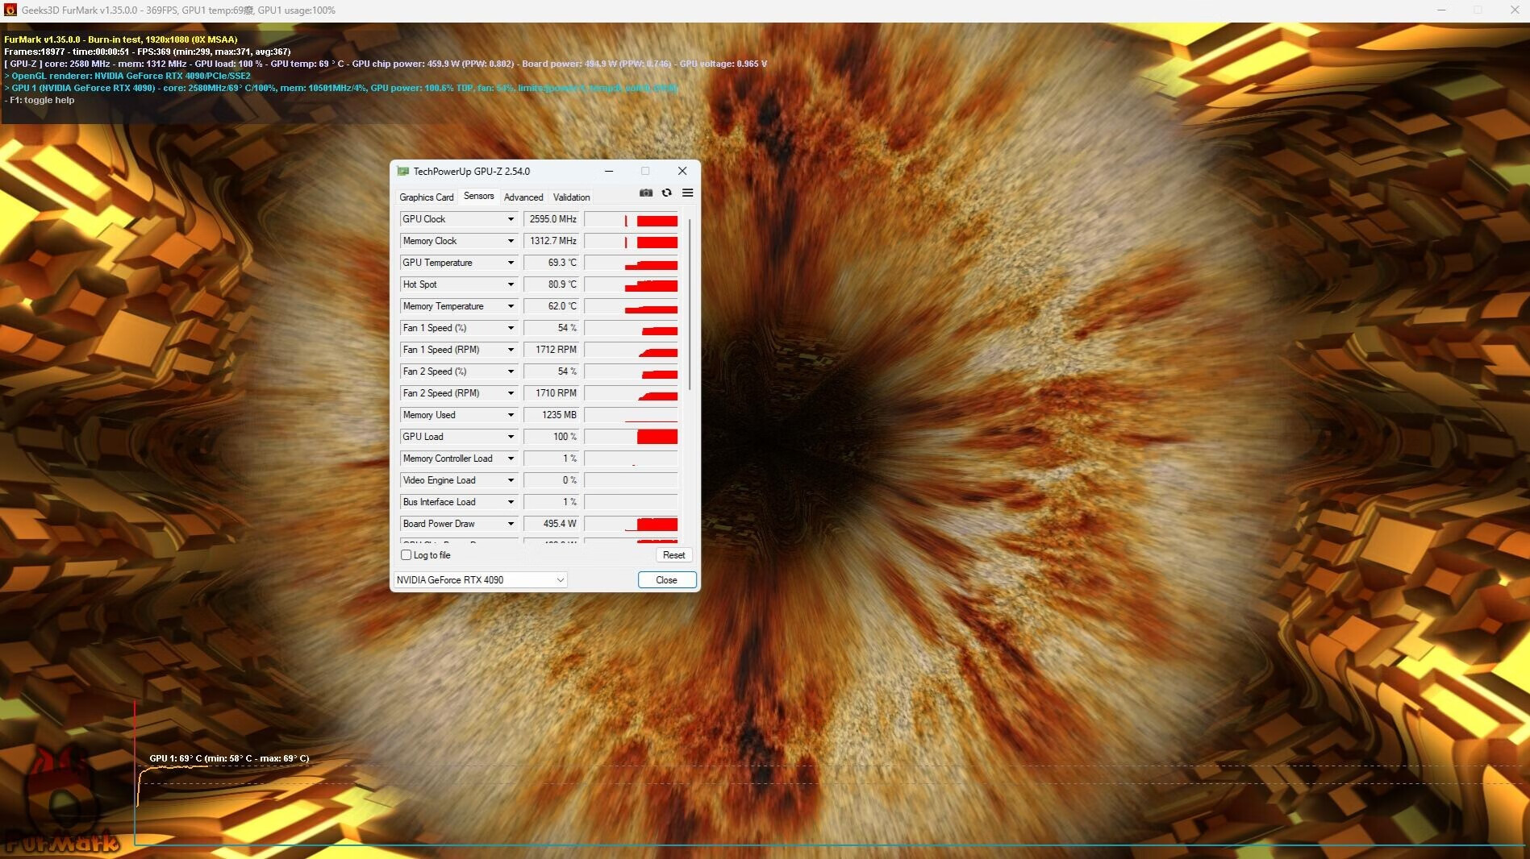Expand the GPU Temperature sensor dropdown
Image resolution: width=1530 pixels, height=859 pixels.
click(511, 263)
